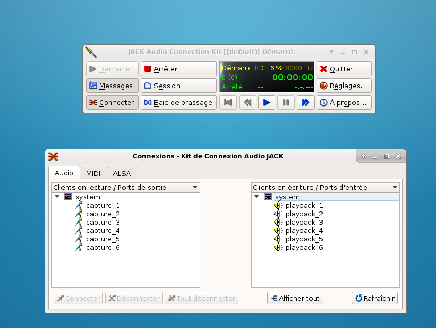Open the Session menu button
Viewport: 436px width, 328px height.
(x=179, y=86)
